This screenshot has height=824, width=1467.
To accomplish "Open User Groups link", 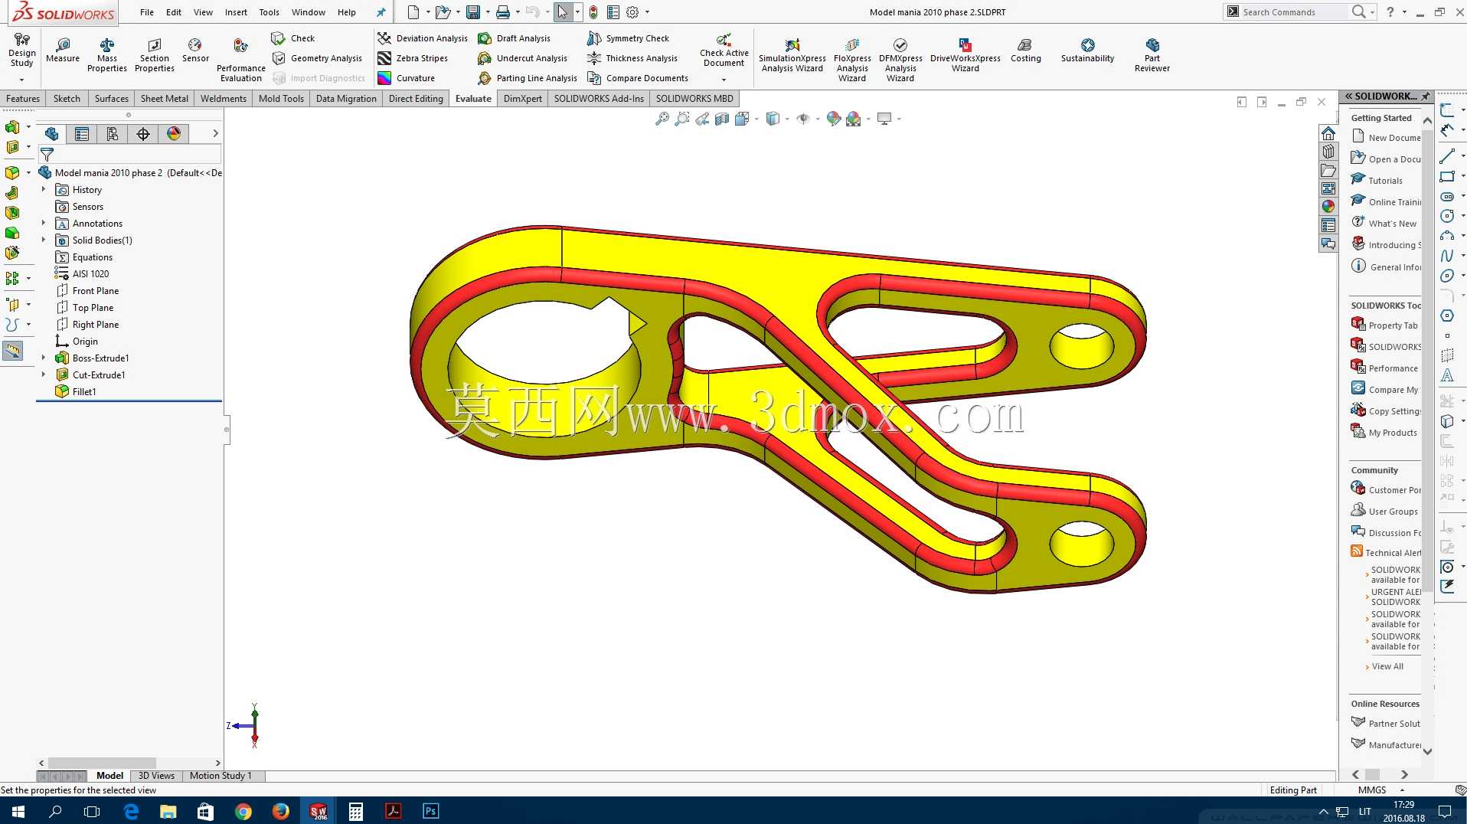I will [1393, 512].
